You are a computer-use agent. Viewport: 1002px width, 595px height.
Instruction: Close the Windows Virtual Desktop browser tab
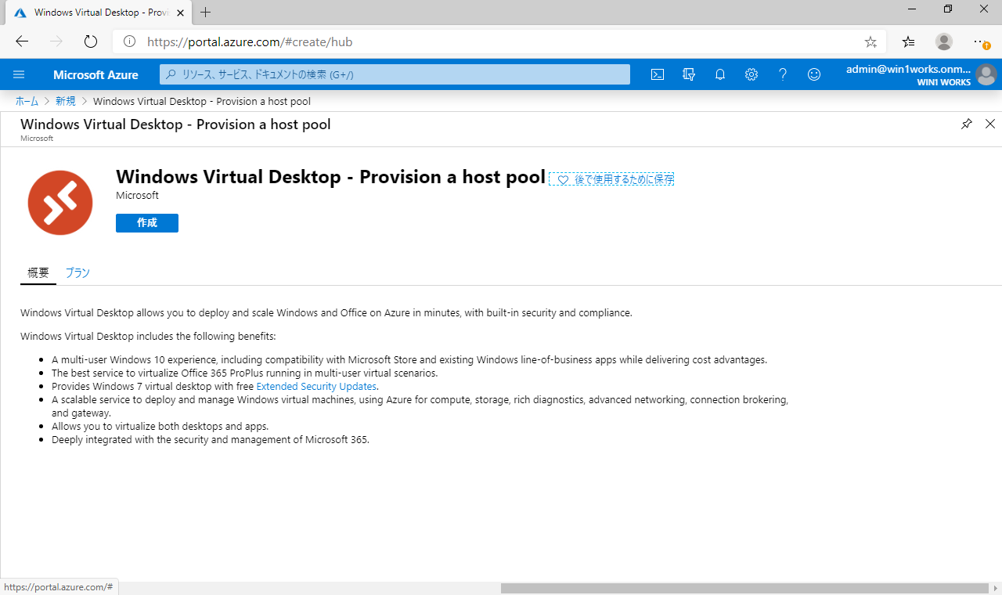click(x=179, y=12)
